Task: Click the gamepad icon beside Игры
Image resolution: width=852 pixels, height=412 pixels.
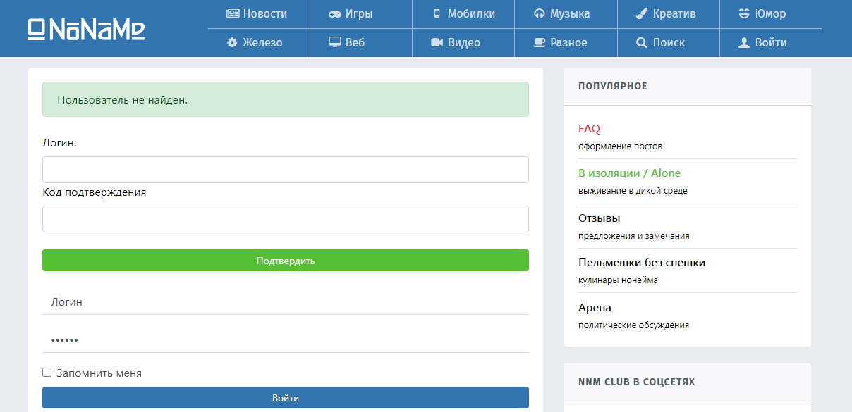Action: coord(335,13)
